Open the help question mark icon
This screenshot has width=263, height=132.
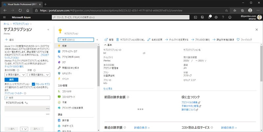(x=223, y=17)
